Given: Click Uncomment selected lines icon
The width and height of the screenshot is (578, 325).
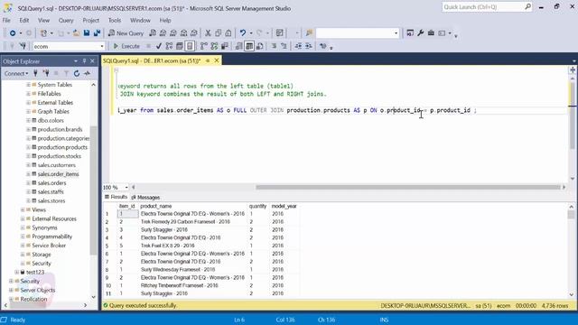Looking at the screenshot, I should click(x=284, y=46).
